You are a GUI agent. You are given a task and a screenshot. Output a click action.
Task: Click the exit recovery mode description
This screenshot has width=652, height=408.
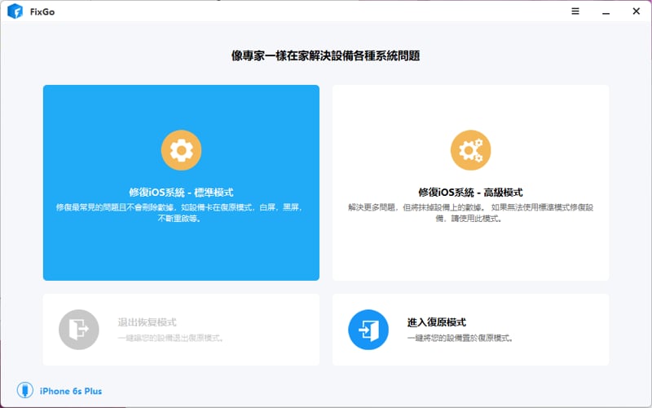click(171, 338)
